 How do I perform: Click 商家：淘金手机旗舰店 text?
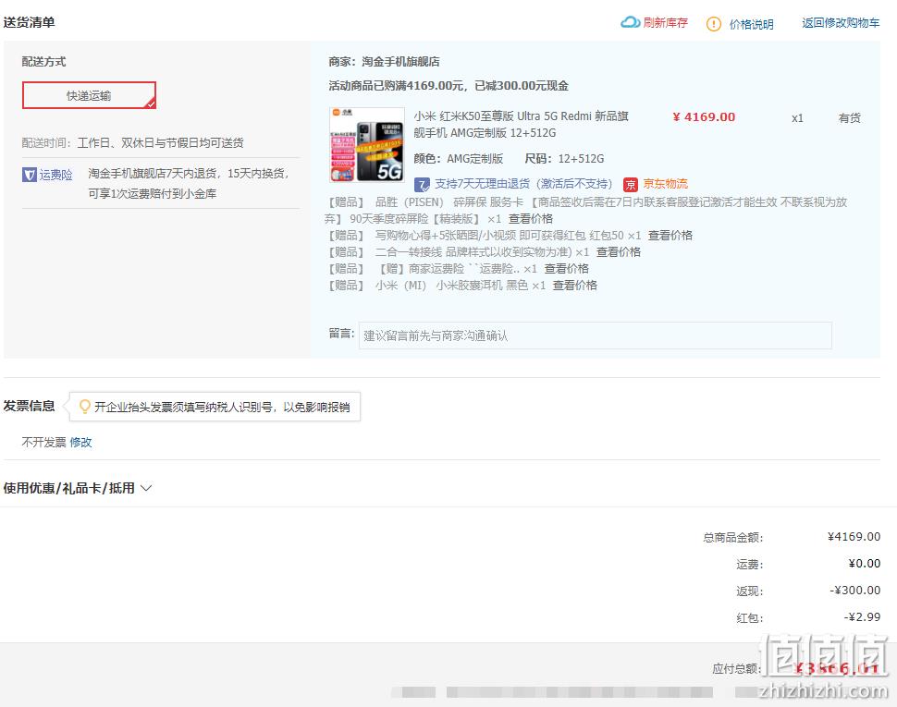[384, 62]
